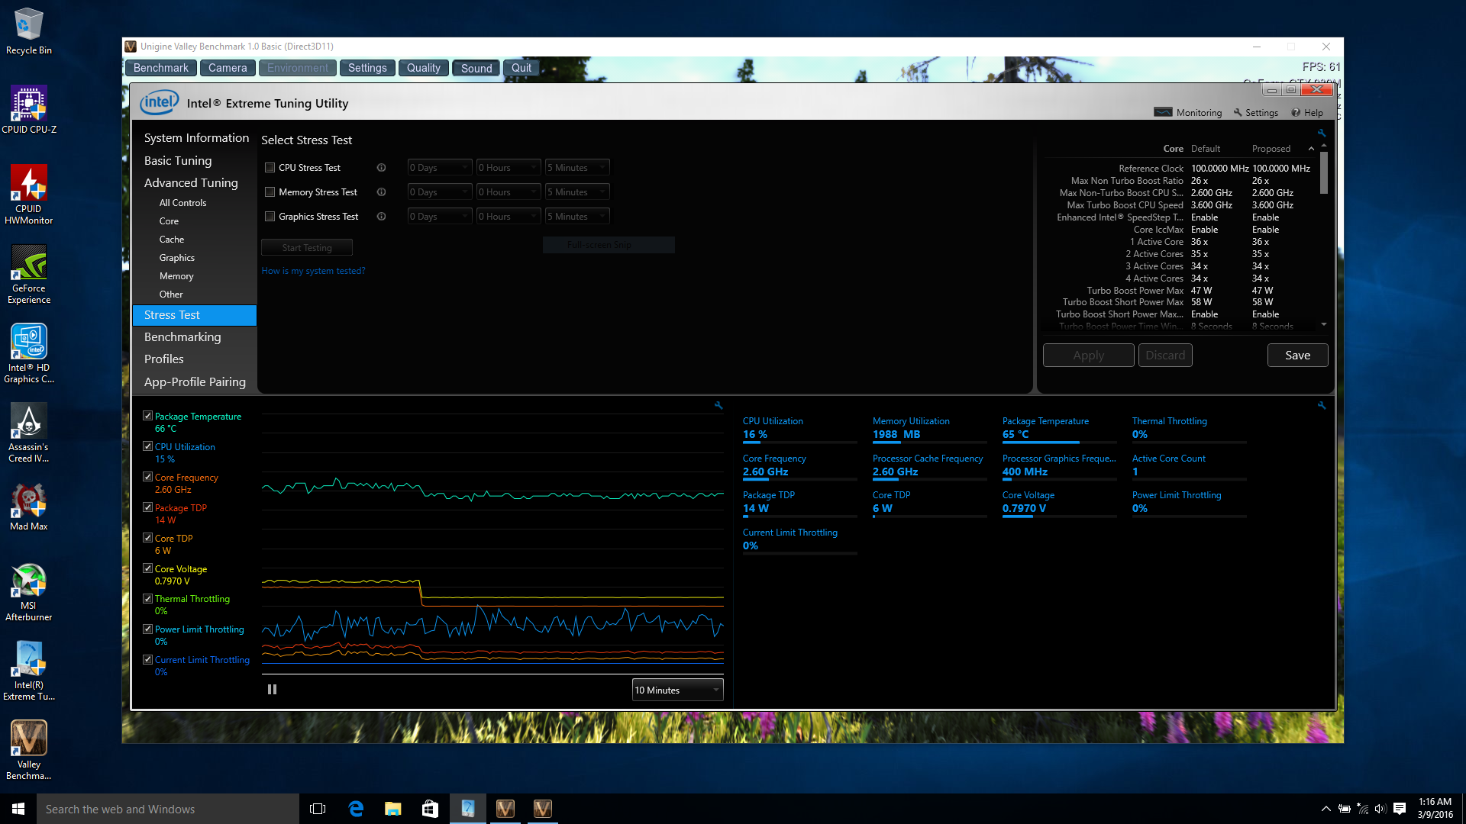The width and height of the screenshot is (1466, 824).
Task: Click the volume icon in the system tray
Action: (1380, 809)
